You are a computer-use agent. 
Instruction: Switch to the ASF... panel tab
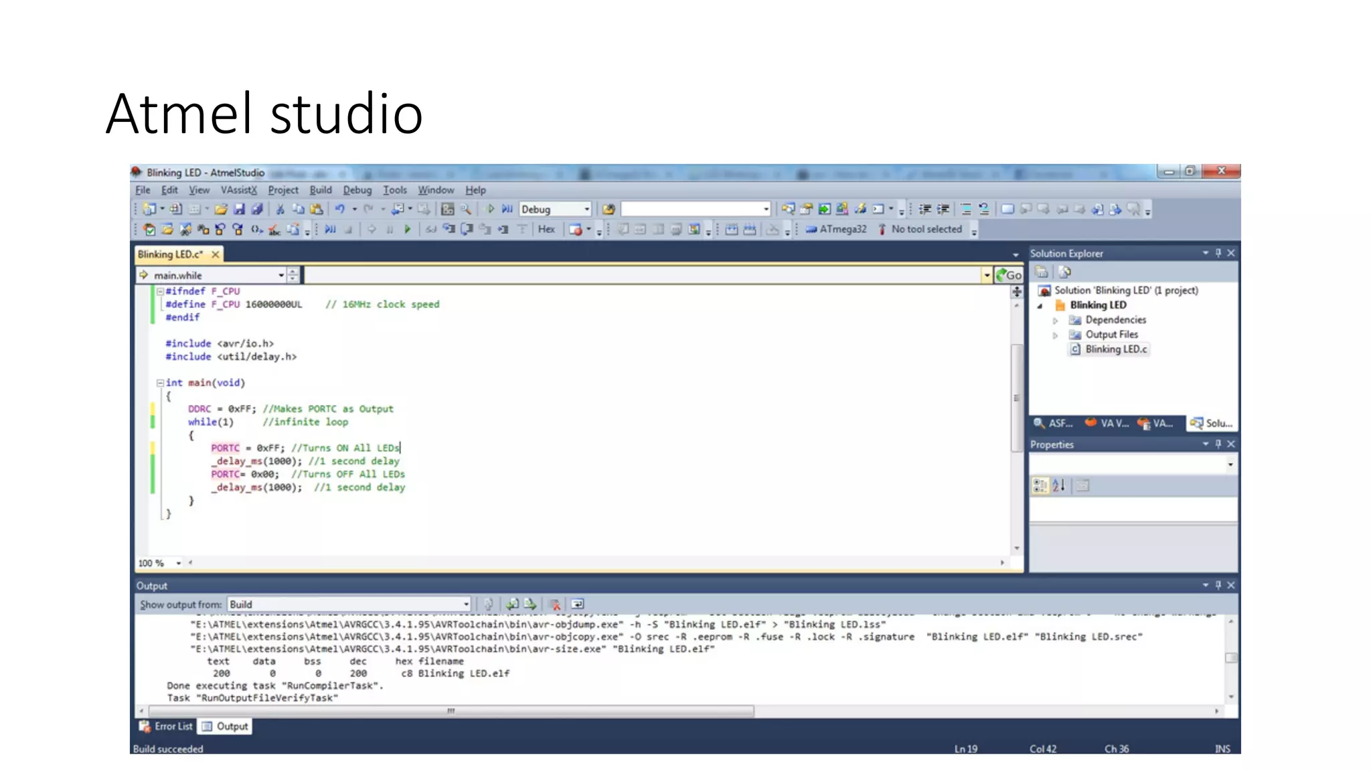coord(1053,424)
